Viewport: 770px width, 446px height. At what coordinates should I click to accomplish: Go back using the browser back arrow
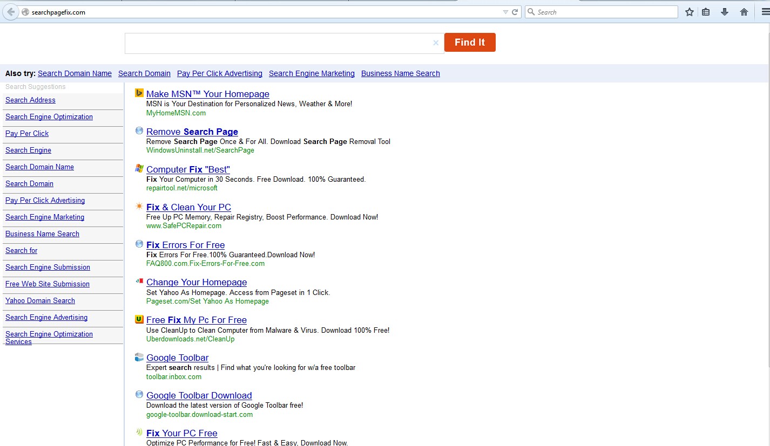click(10, 12)
